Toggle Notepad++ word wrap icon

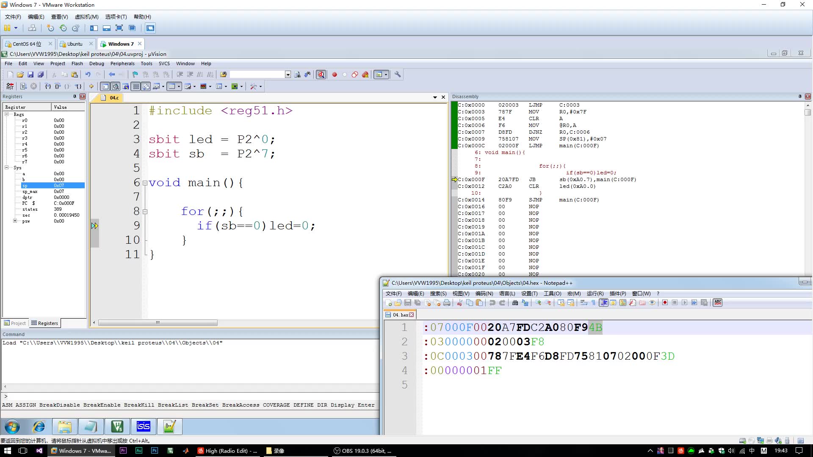[x=584, y=303]
